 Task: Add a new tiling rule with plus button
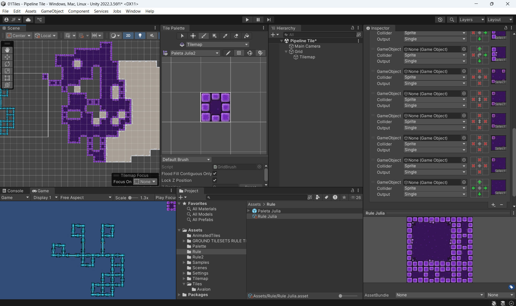[493, 205]
